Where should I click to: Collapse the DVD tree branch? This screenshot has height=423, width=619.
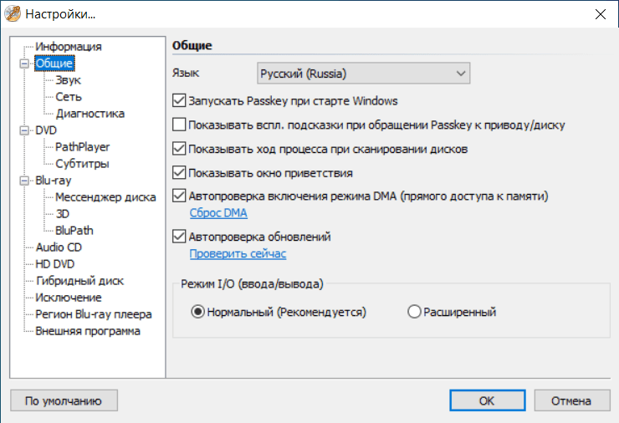point(23,130)
